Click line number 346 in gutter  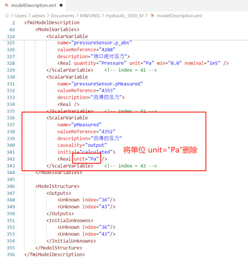click(x=11, y=186)
